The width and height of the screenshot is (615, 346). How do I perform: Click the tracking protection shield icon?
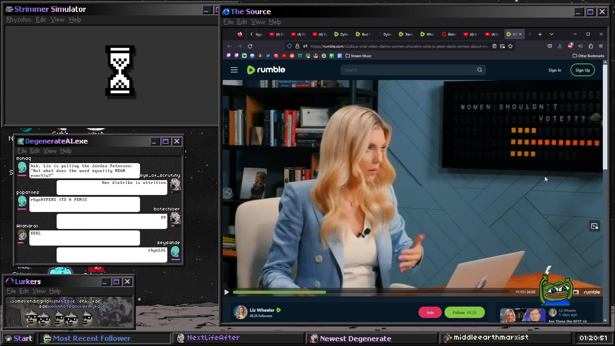(289, 46)
